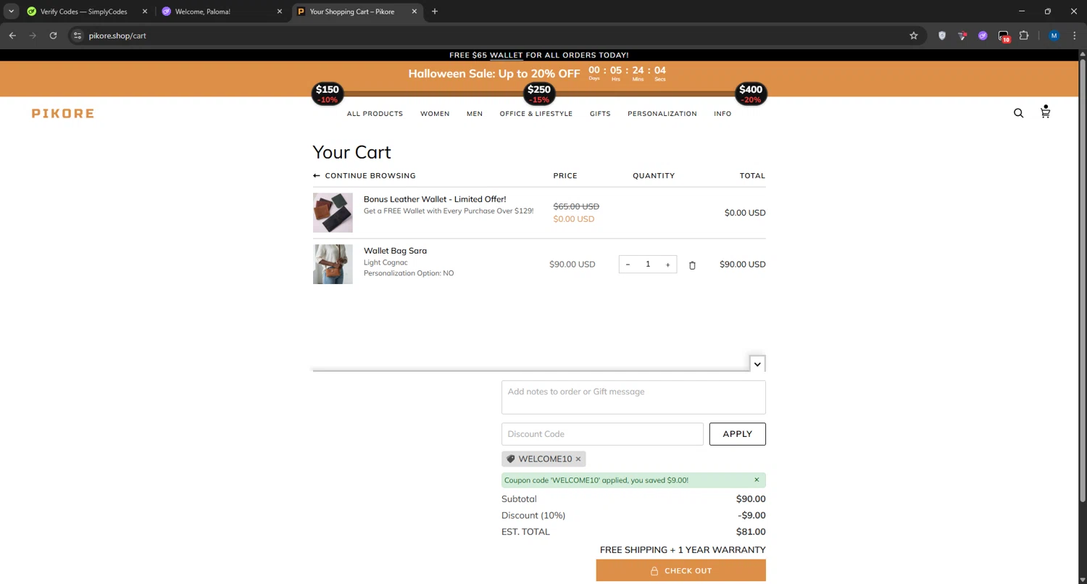
Task: Go back via Continue Browsing link
Action: click(x=365, y=176)
